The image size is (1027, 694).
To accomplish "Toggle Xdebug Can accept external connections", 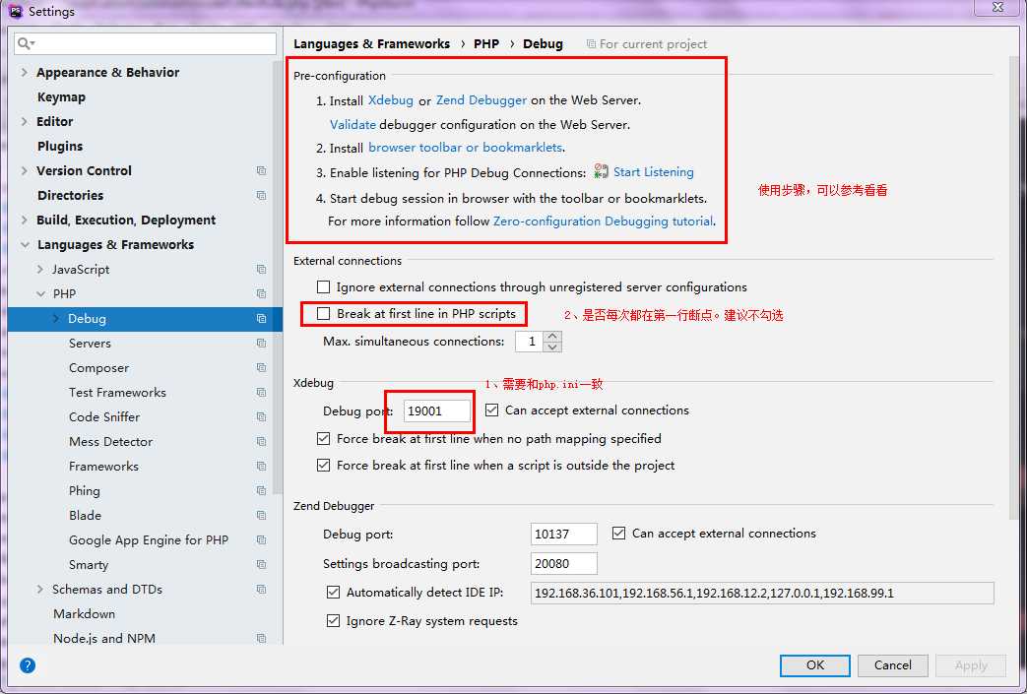I will tap(492, 410).
